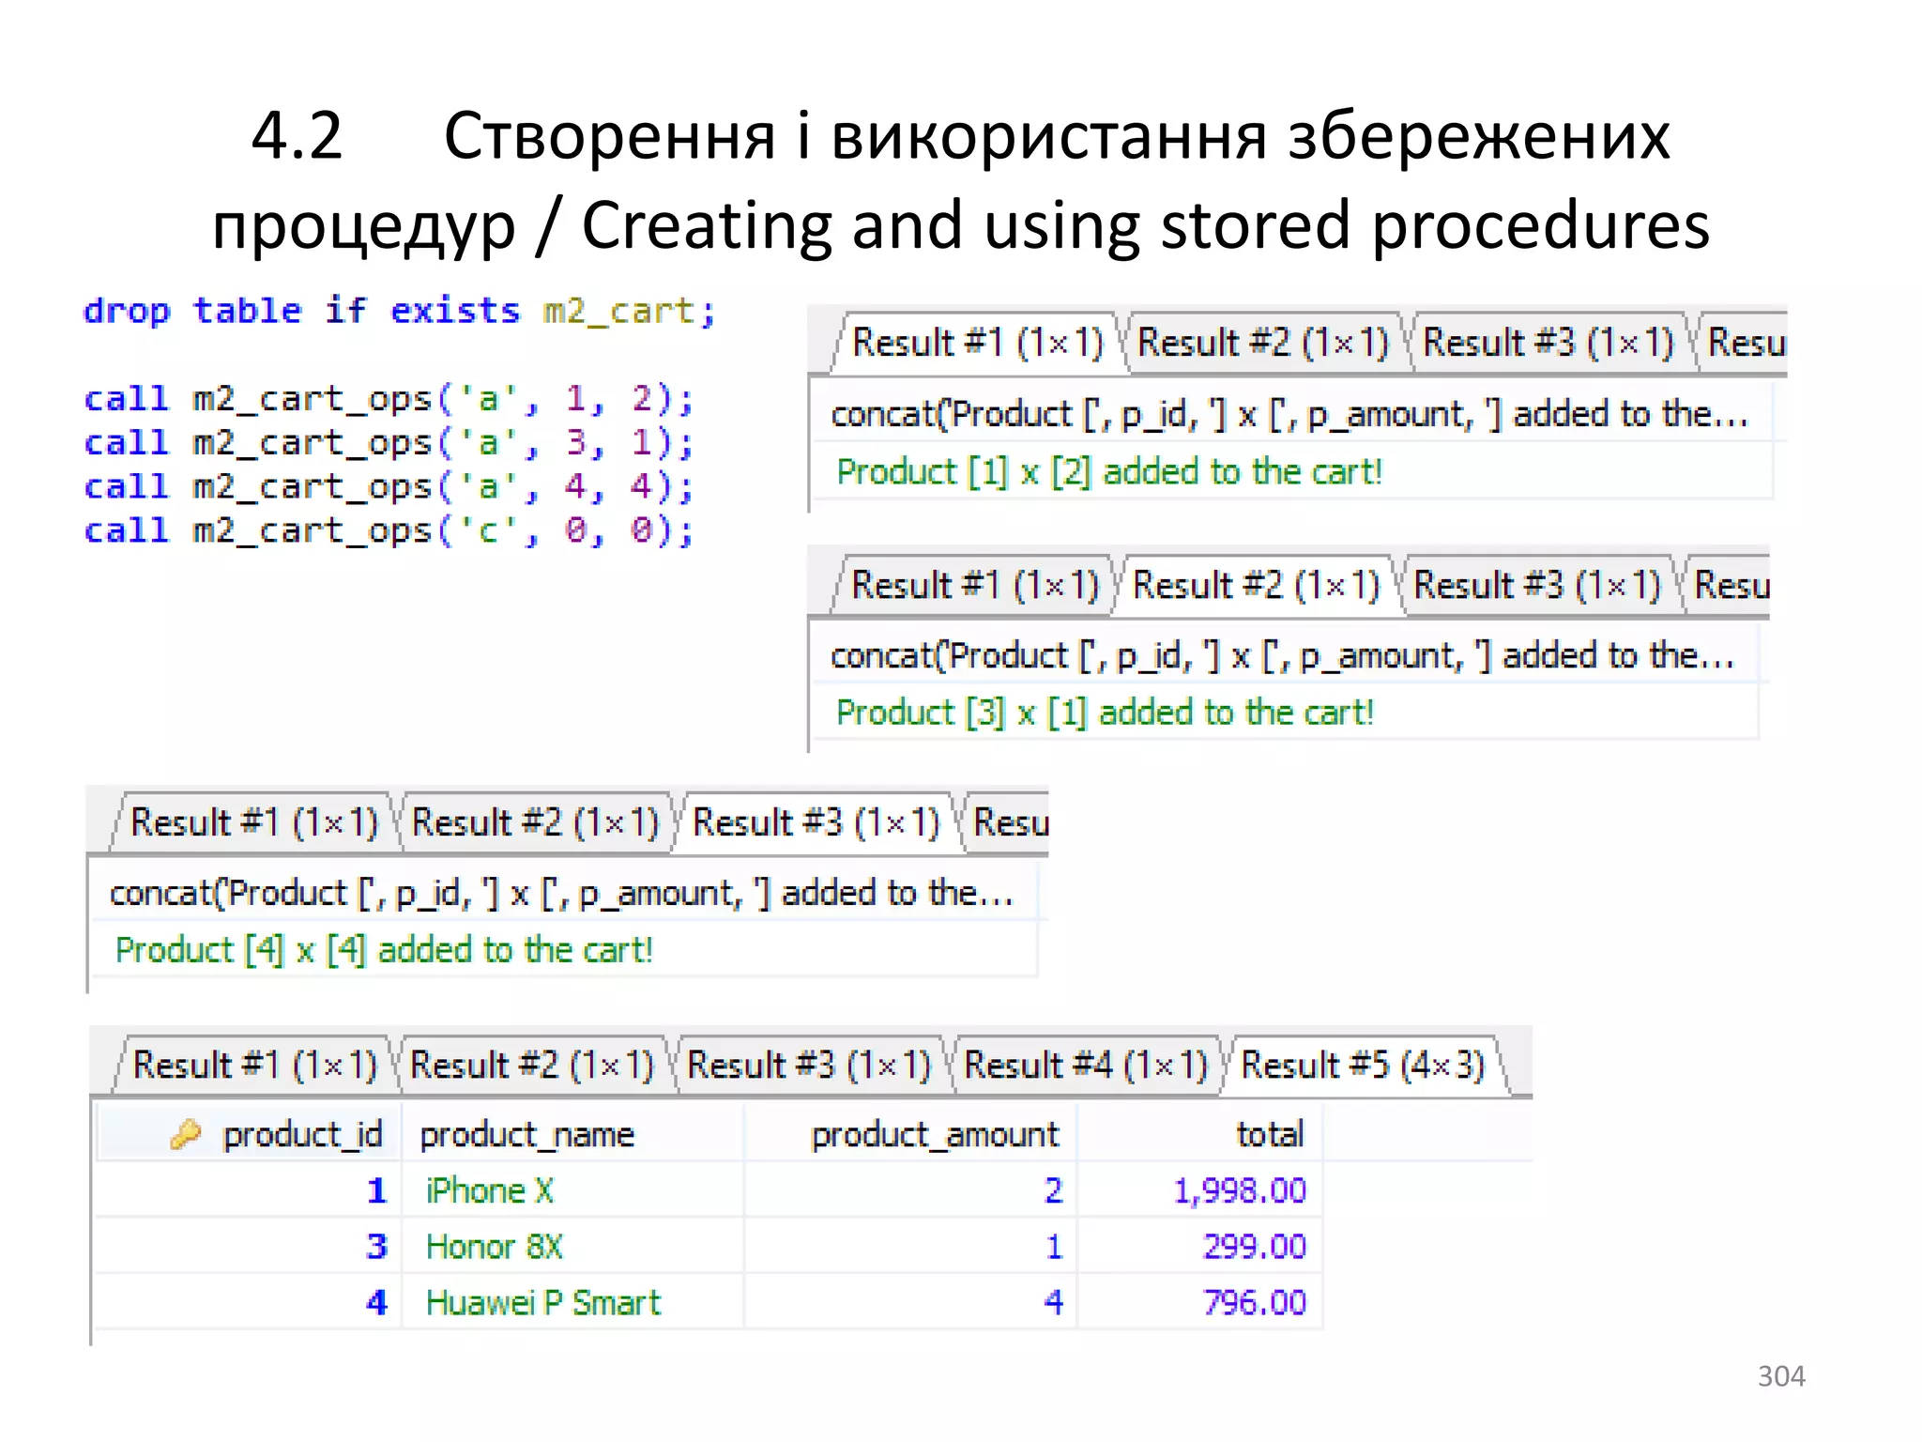Open Result #2 tab in bottom table panel
Image resolution: width=1922 pixels, height=1442 pixels.
click(531, 1066)
